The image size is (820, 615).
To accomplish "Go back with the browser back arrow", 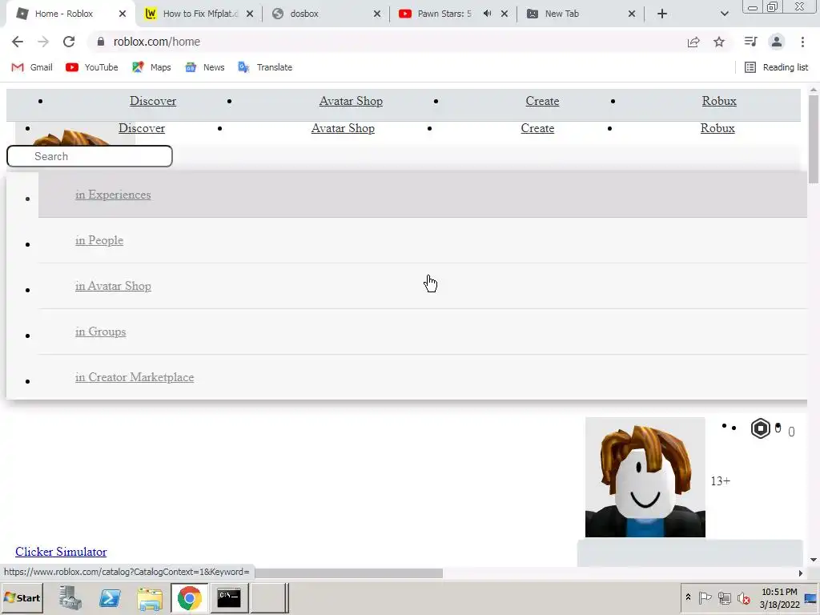I will 18,42.
